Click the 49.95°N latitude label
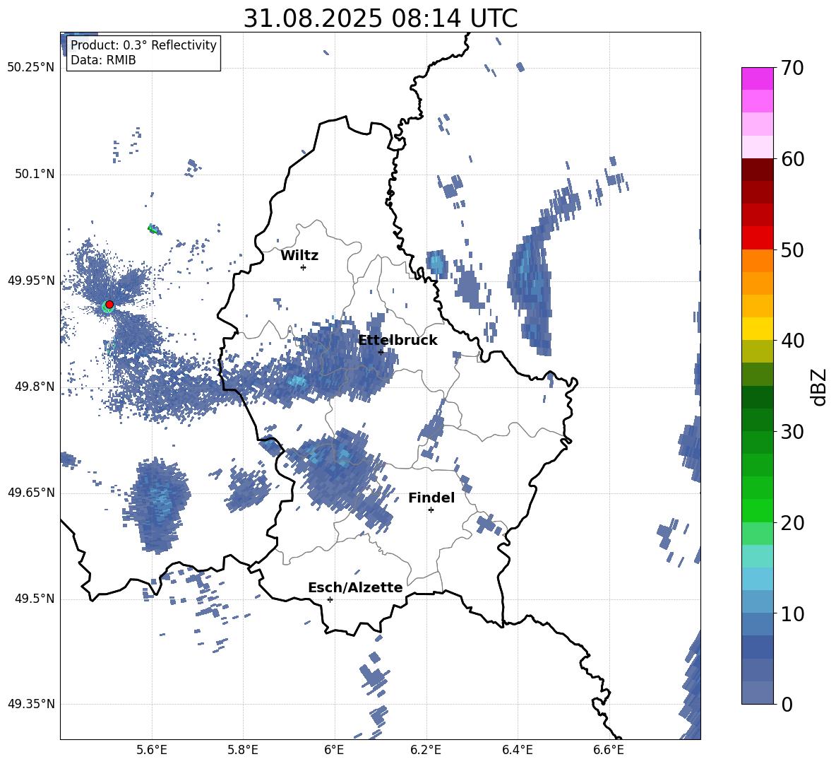This screenshot has height=764, width=836. 31,280
